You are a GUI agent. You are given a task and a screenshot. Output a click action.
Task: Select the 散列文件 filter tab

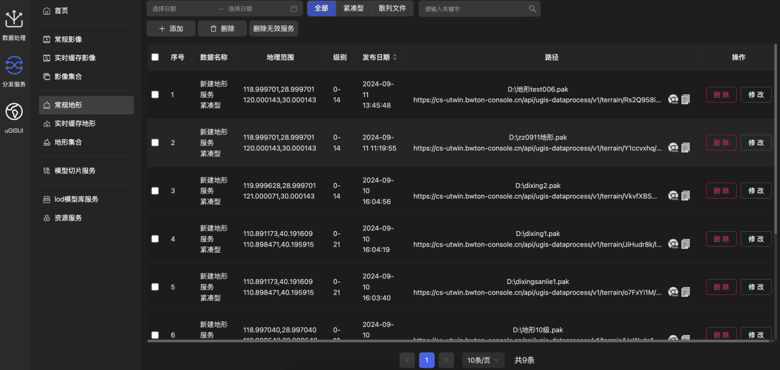(392, 9)
